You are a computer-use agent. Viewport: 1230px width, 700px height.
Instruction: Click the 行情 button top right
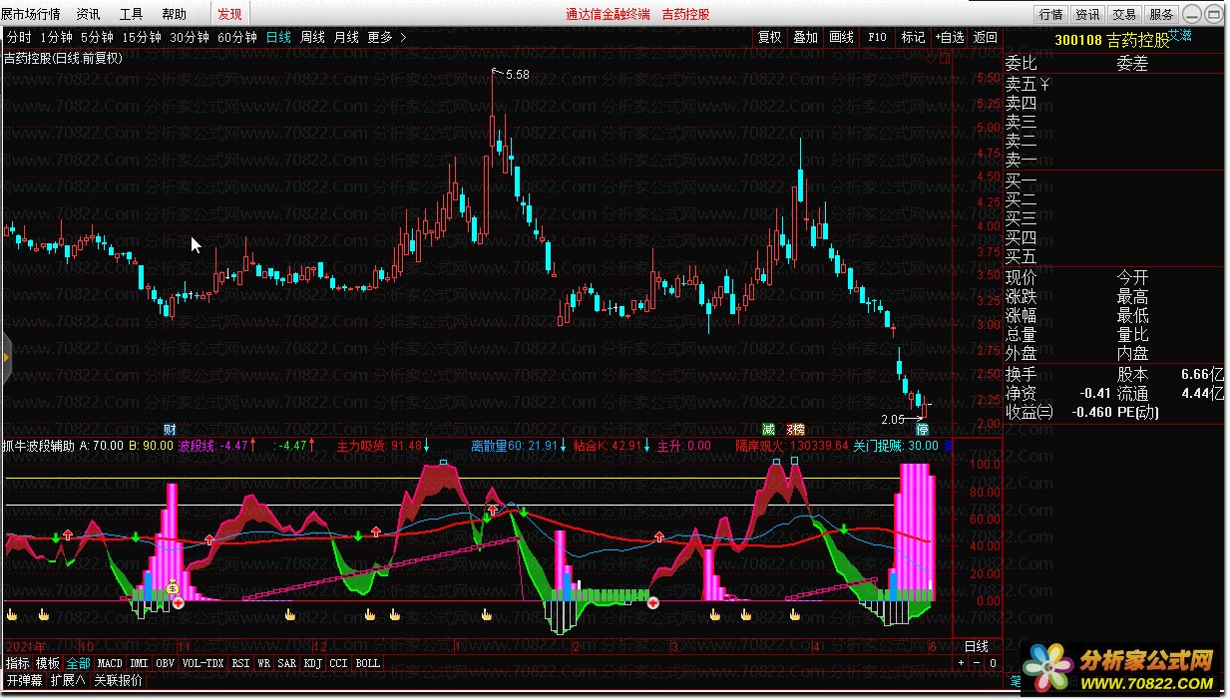pos(1050,14)
